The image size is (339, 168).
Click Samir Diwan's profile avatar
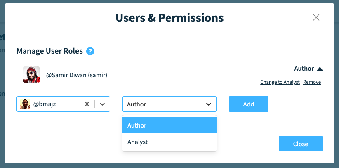31,75
